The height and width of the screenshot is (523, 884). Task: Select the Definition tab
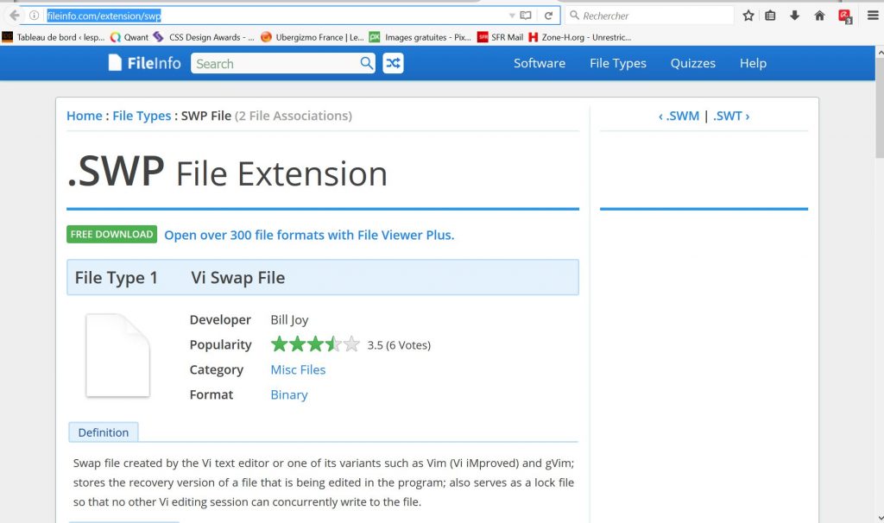[103, 432]
